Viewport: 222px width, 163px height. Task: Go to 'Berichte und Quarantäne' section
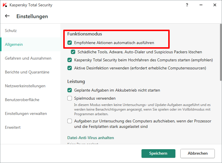point(27,72)
